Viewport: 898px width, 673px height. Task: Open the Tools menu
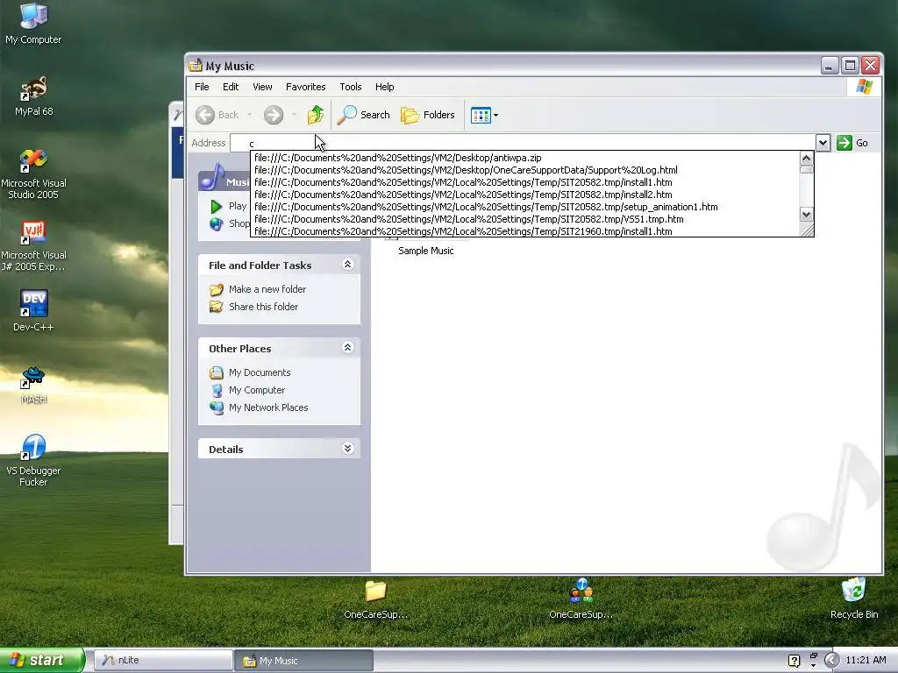(351, 87)
